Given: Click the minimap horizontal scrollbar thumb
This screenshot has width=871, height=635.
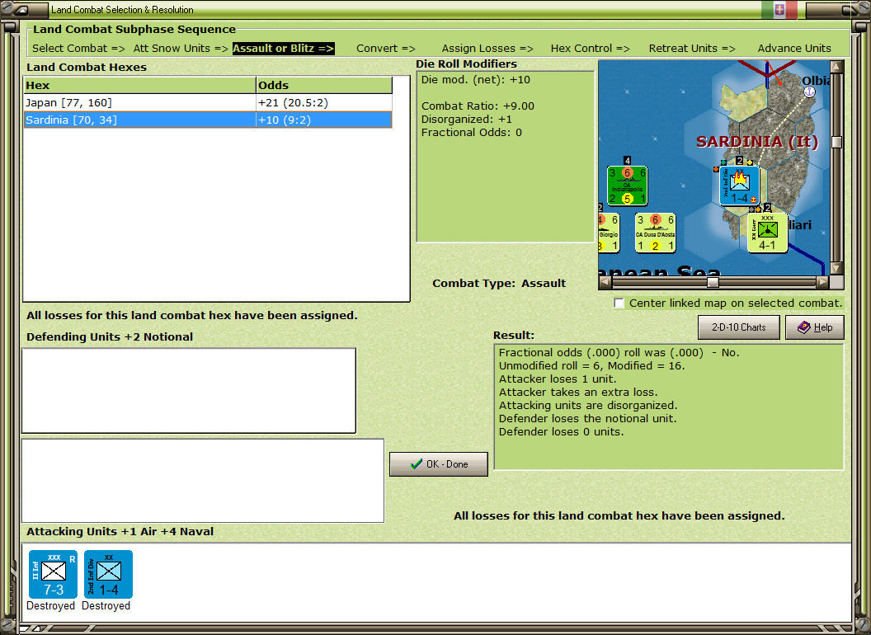Looking at the screenshot, I should coord(713,282).
